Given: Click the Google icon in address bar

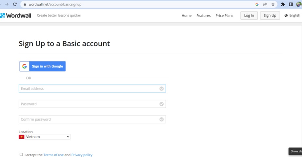Looking at the screenshot, I should coord(257,4).
